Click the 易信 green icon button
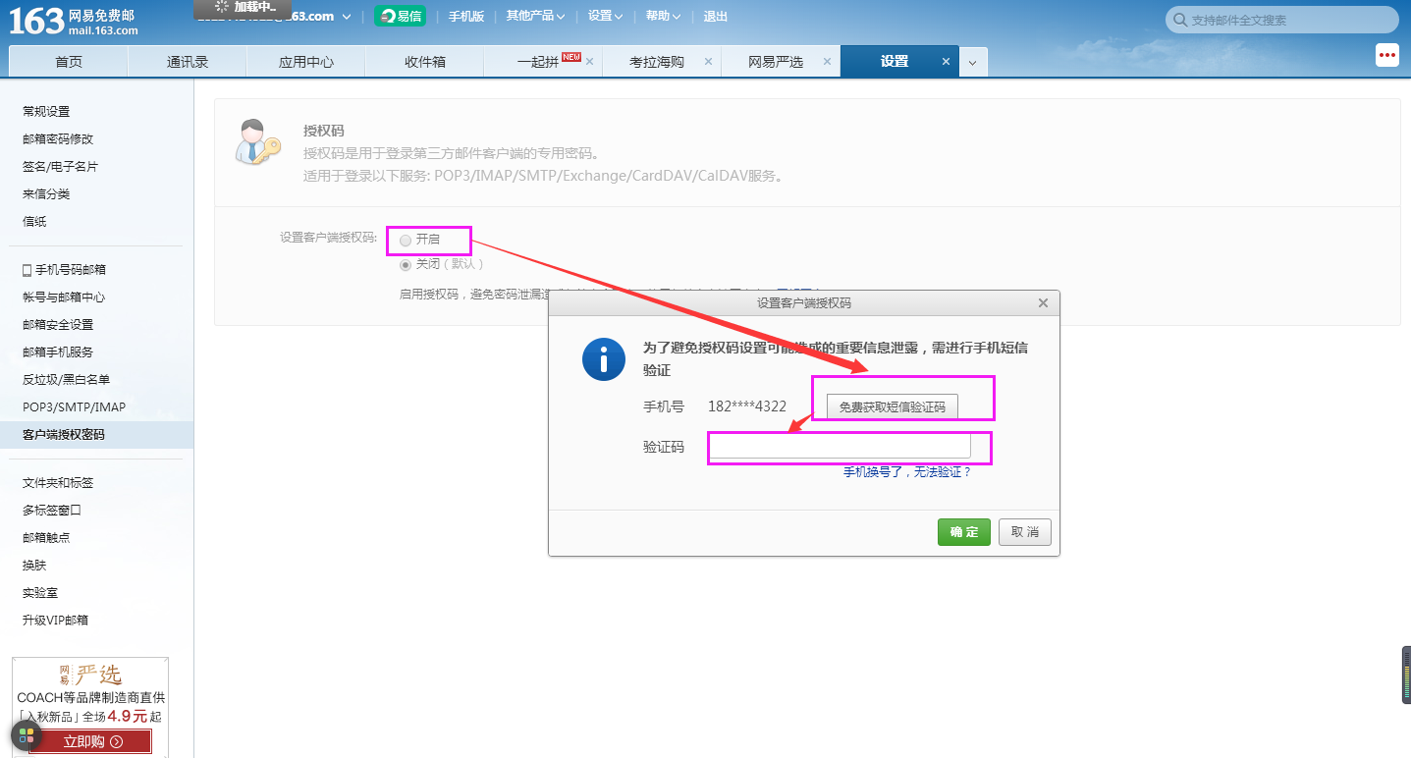Image resolution: width=1411 pixels, height=758 pixels. pos(400,17)
